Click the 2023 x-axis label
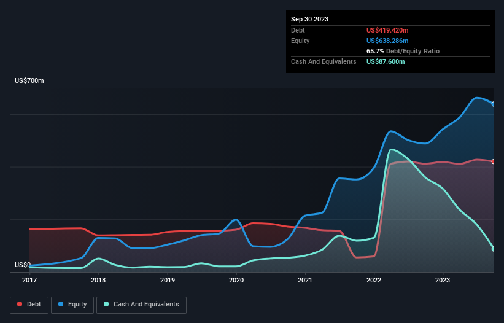The height and width of the screenshot is (323, 504). [443, 280]
